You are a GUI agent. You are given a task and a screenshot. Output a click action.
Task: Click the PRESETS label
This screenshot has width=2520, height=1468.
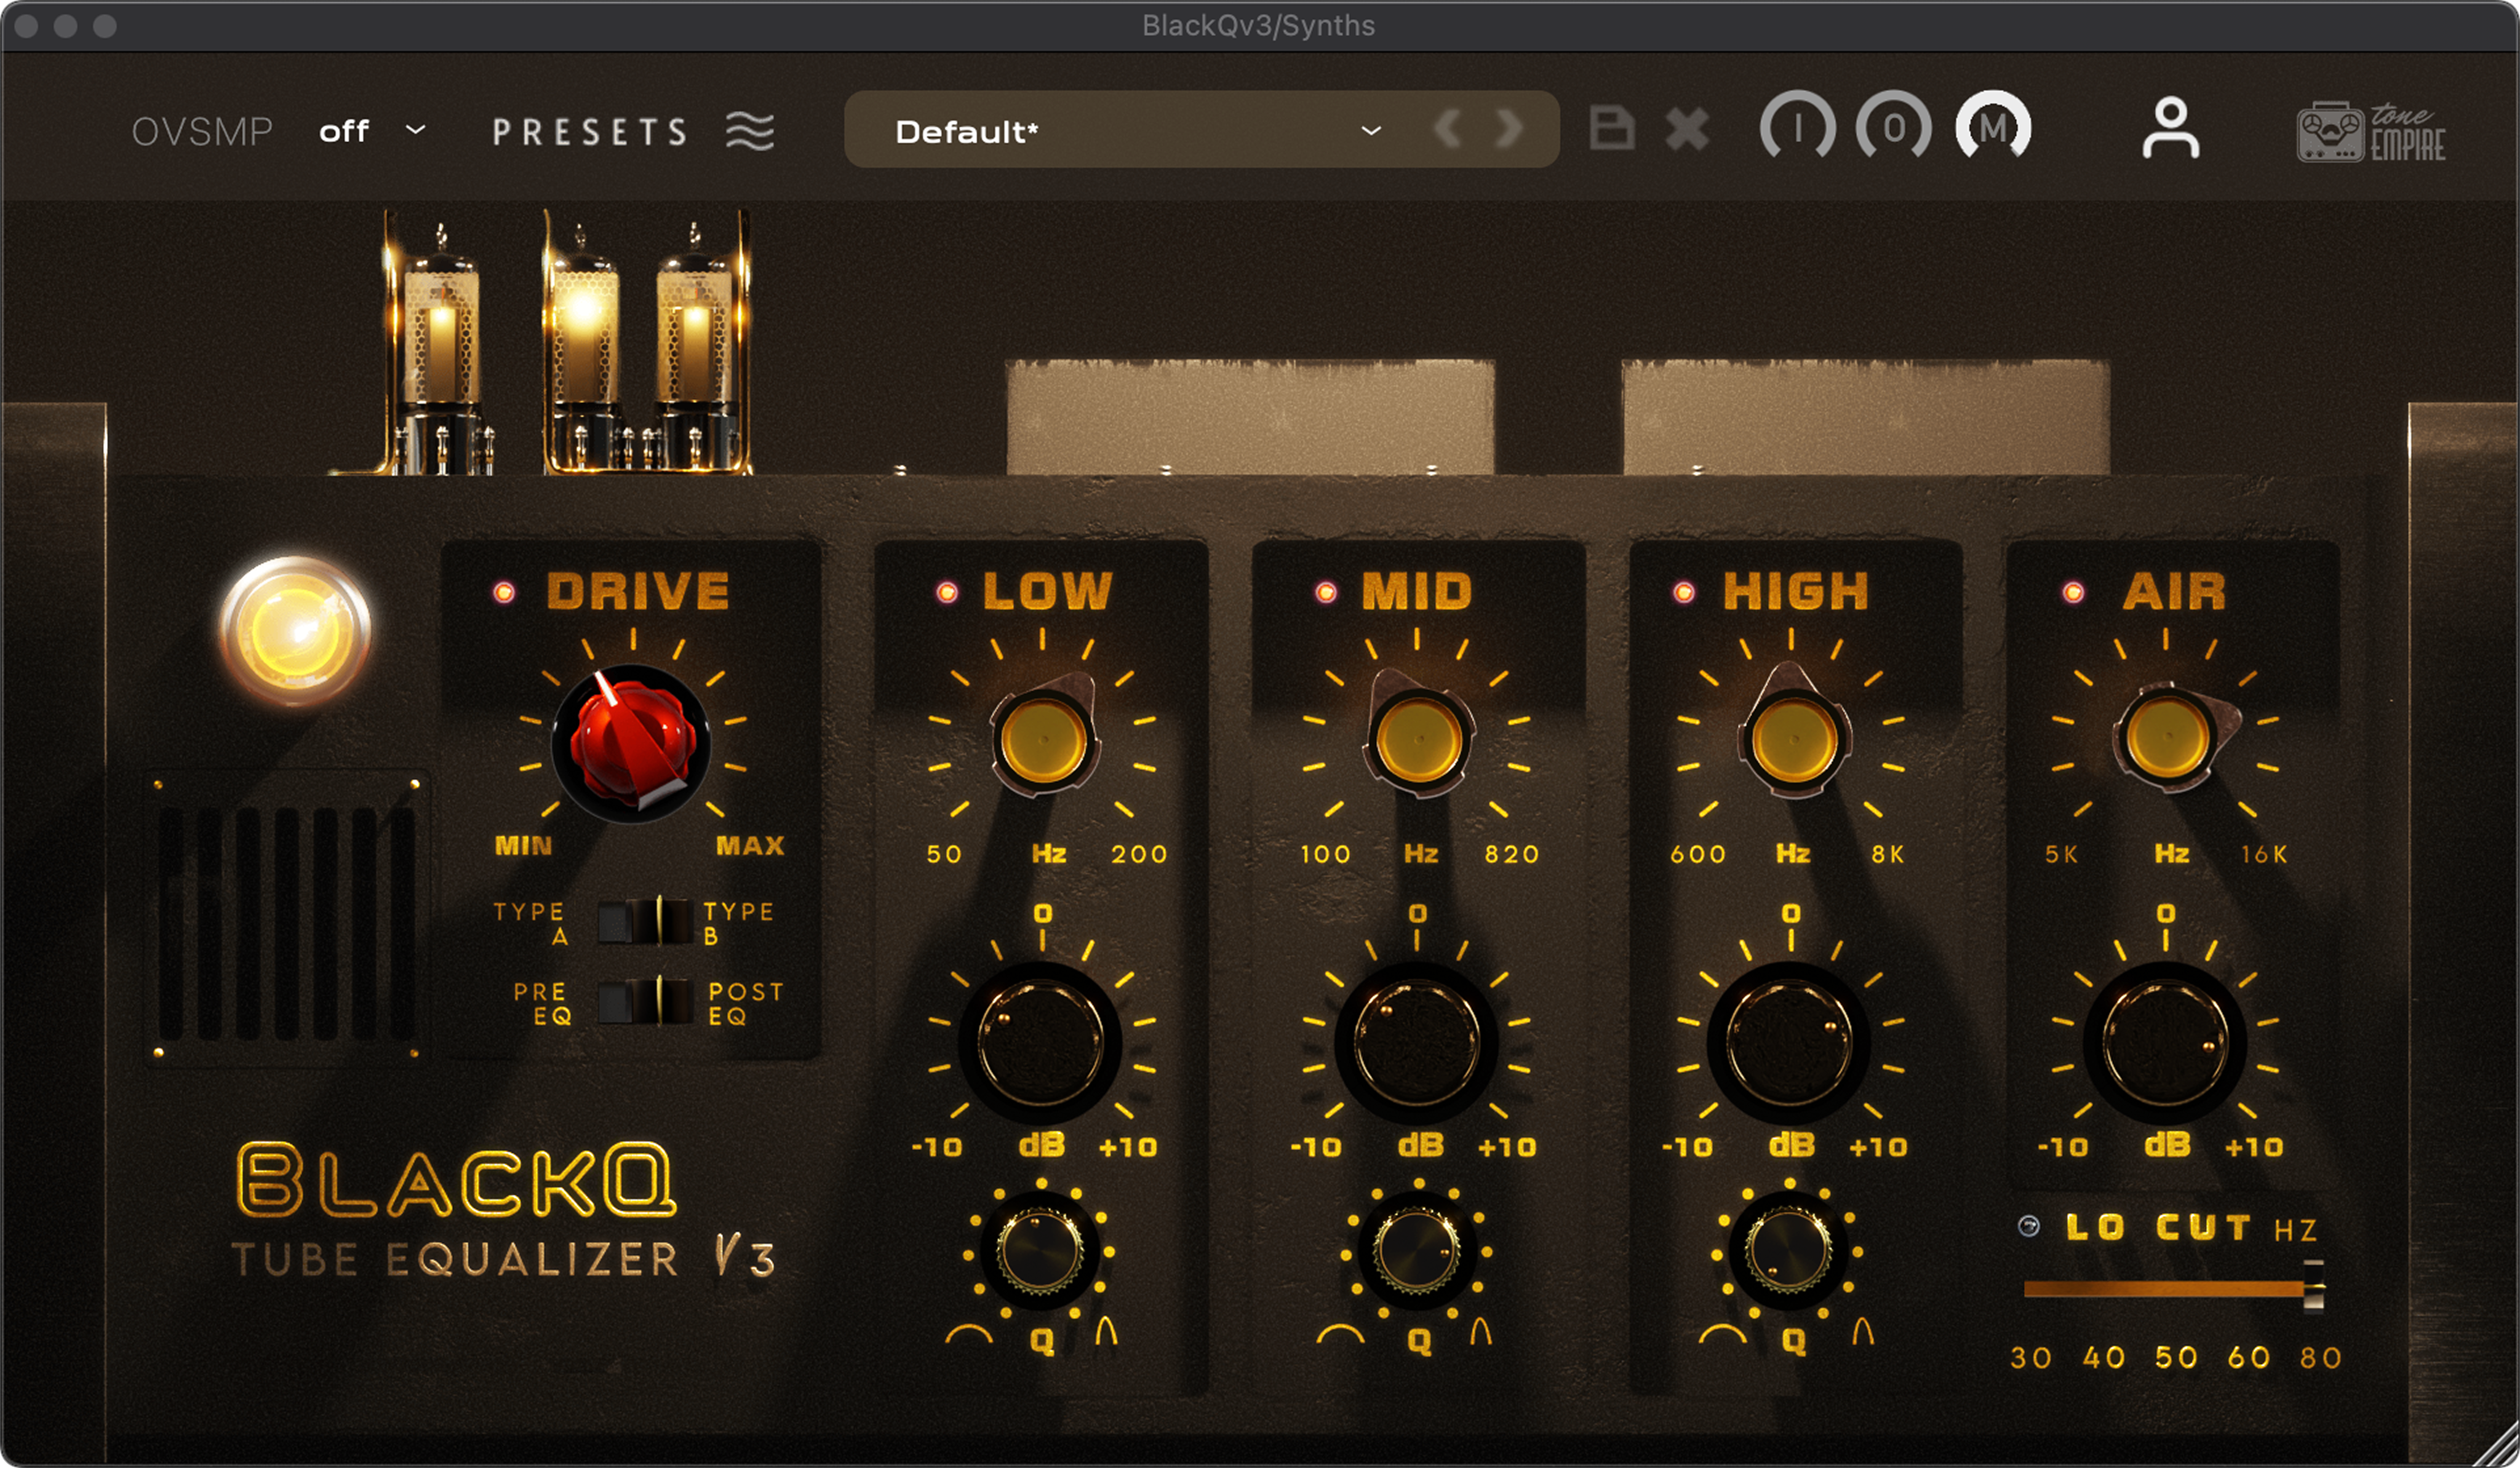tap(590, 132)
